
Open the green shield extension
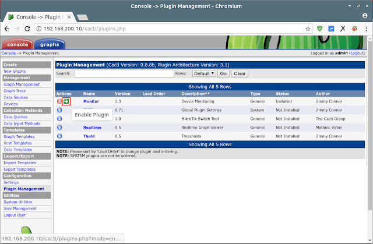[319, 29]
